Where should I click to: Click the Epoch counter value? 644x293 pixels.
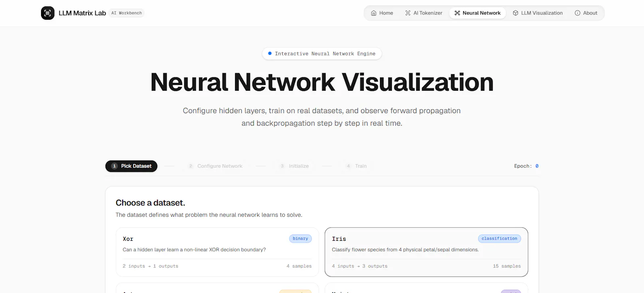click(537, 166)
